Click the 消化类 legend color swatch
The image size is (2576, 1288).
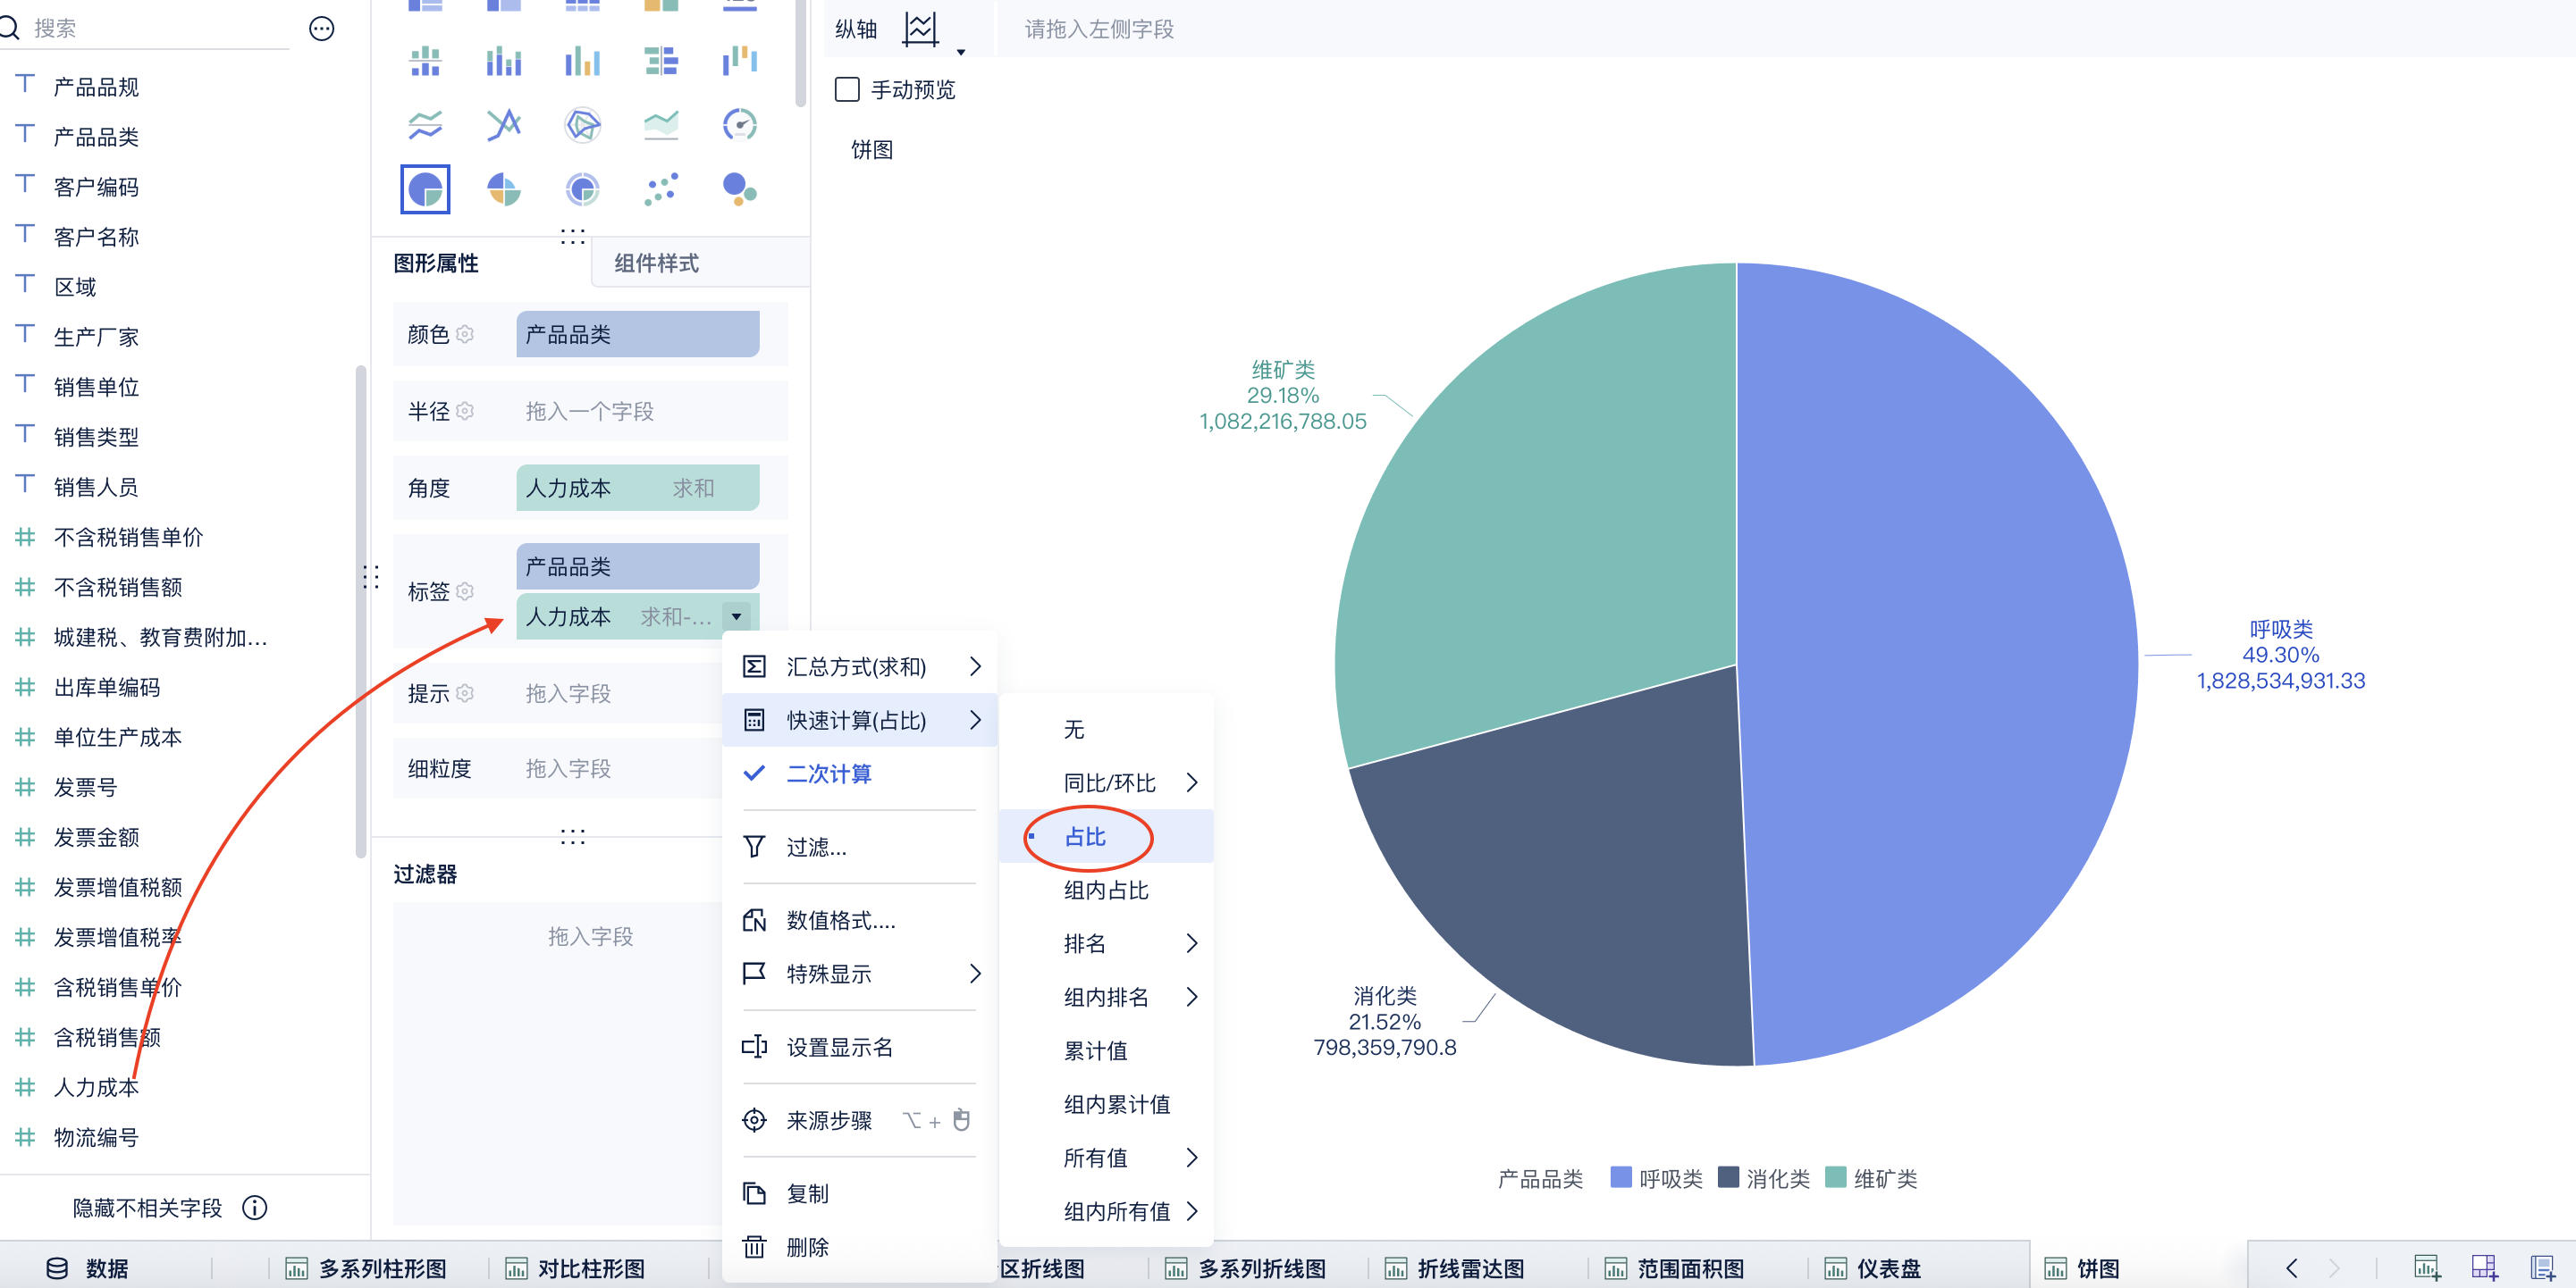click(x=1728, y=1177)
